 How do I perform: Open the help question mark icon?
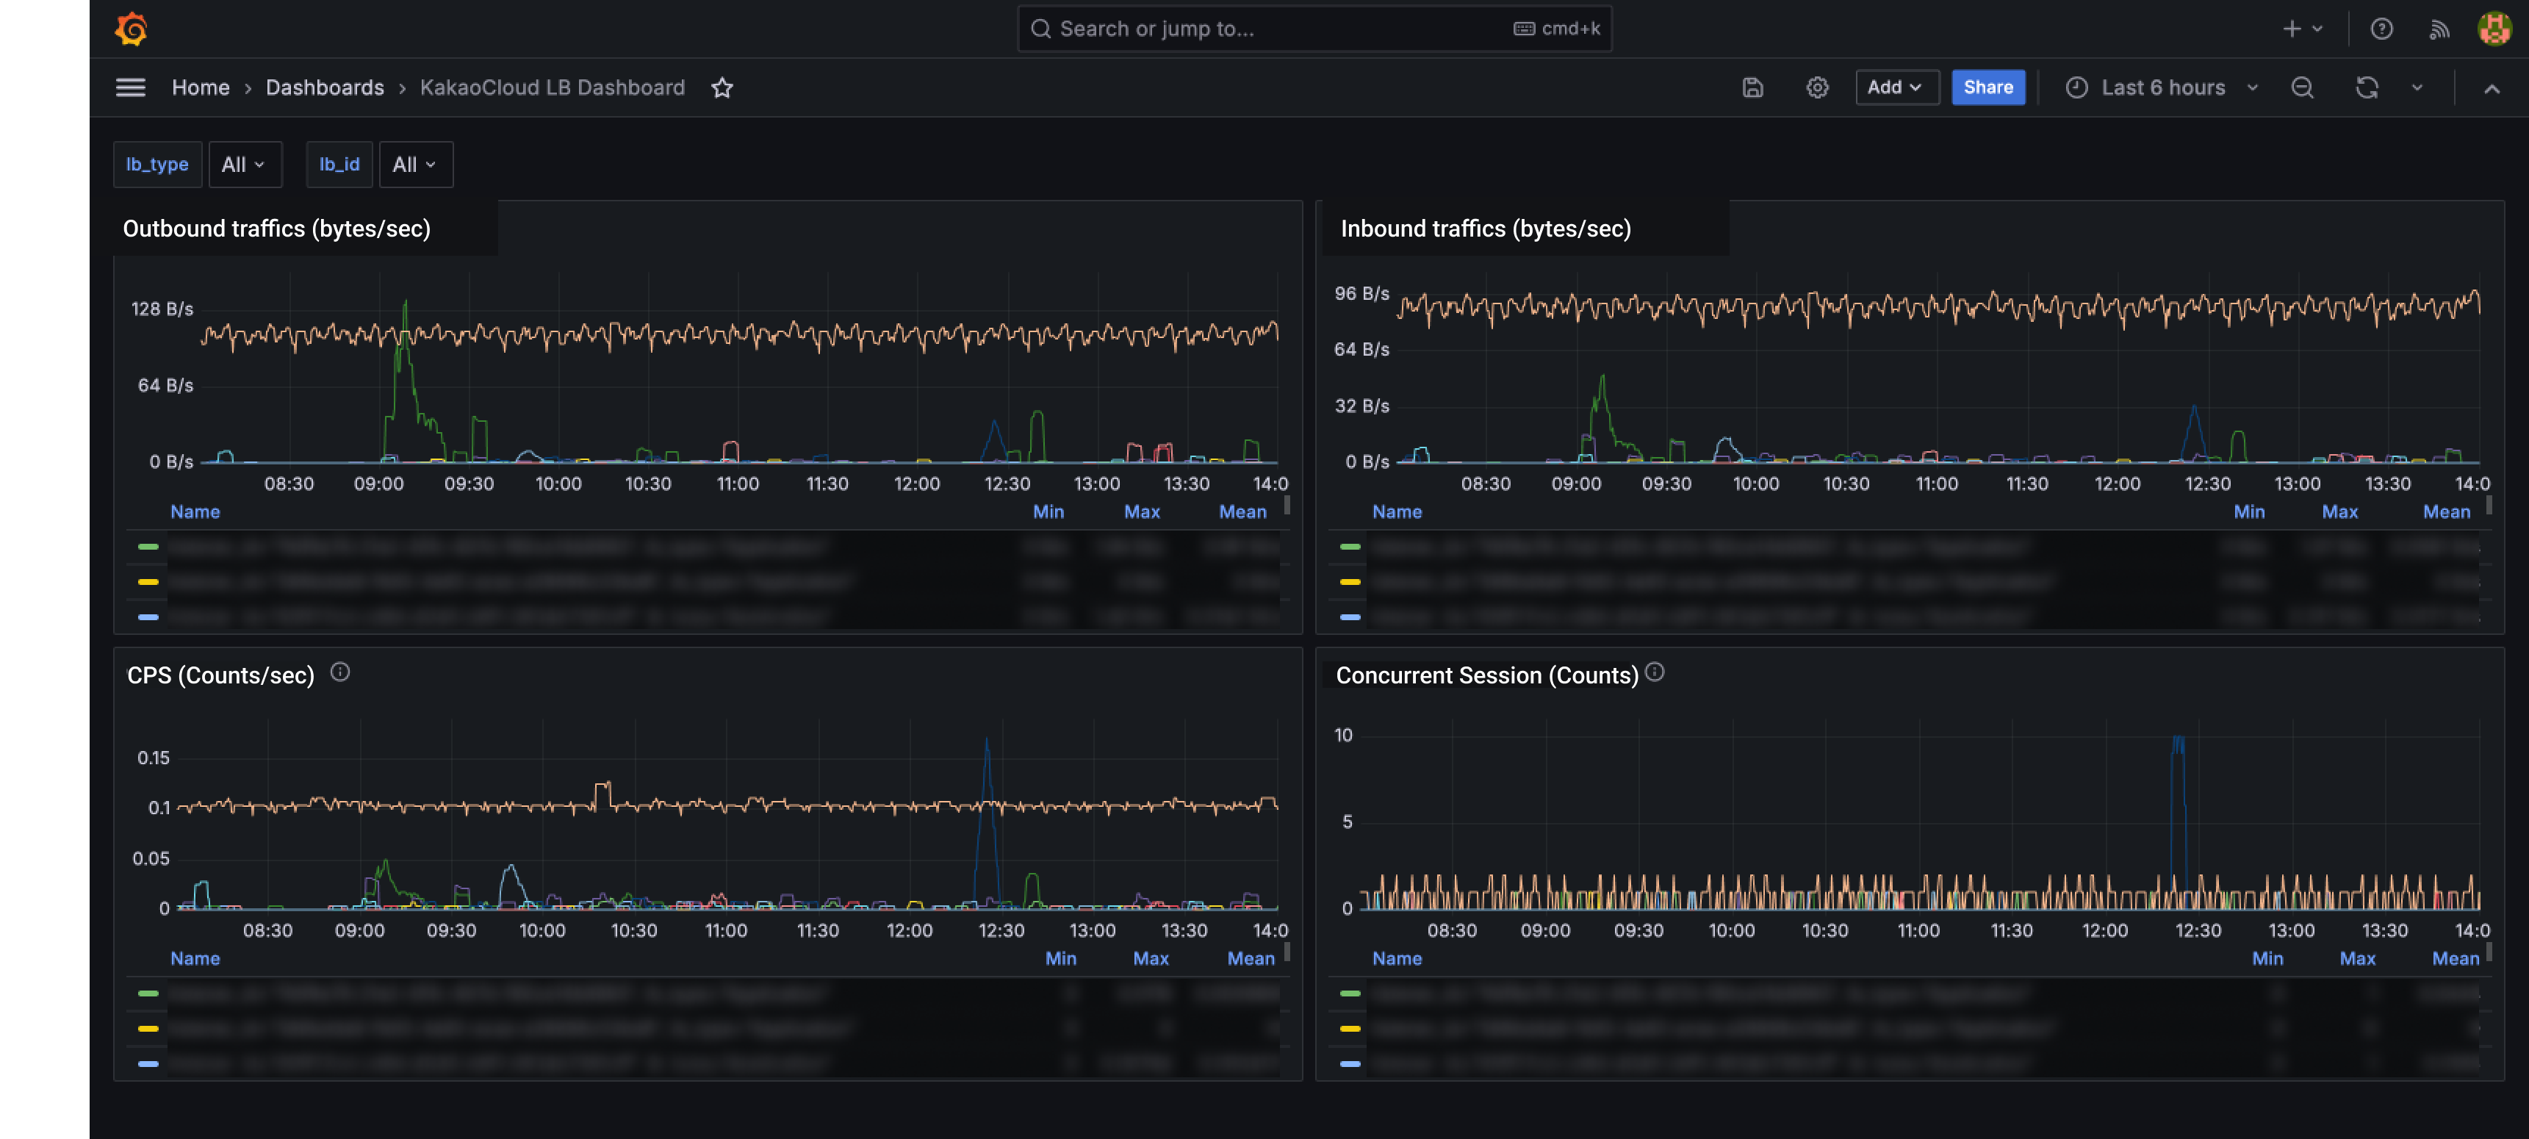(x=2382, y=29)
